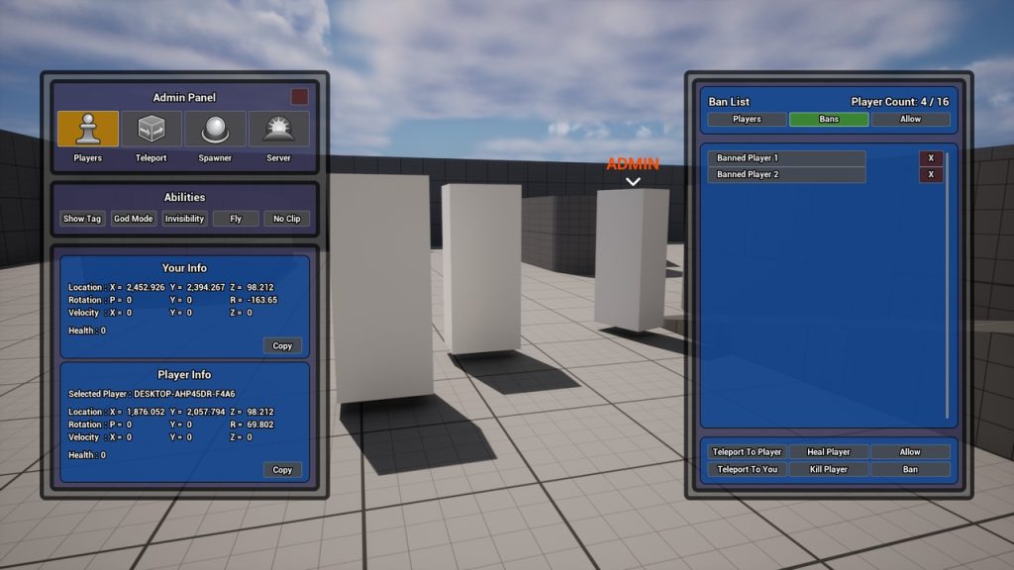Switch to the Allow list tab
The height and width of the screenshot is (570, 1014).
point(910,120)
